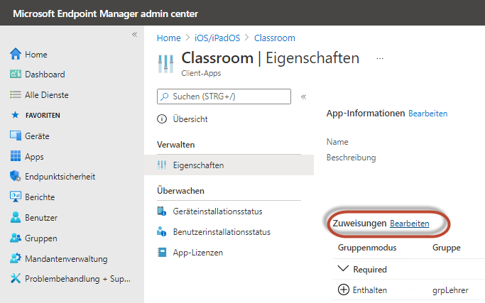Collapse the Required assignments group
The height and width of the screenshot is (303, 485).
343,270
